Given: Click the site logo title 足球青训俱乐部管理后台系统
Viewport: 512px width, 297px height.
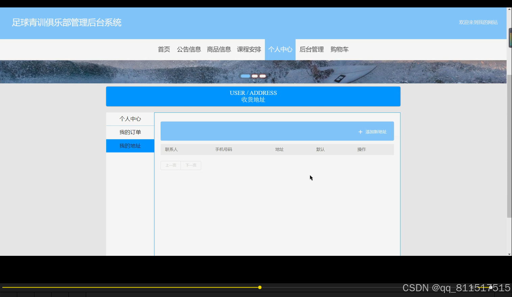Looking at the screenshot, I should pos(66,22).
